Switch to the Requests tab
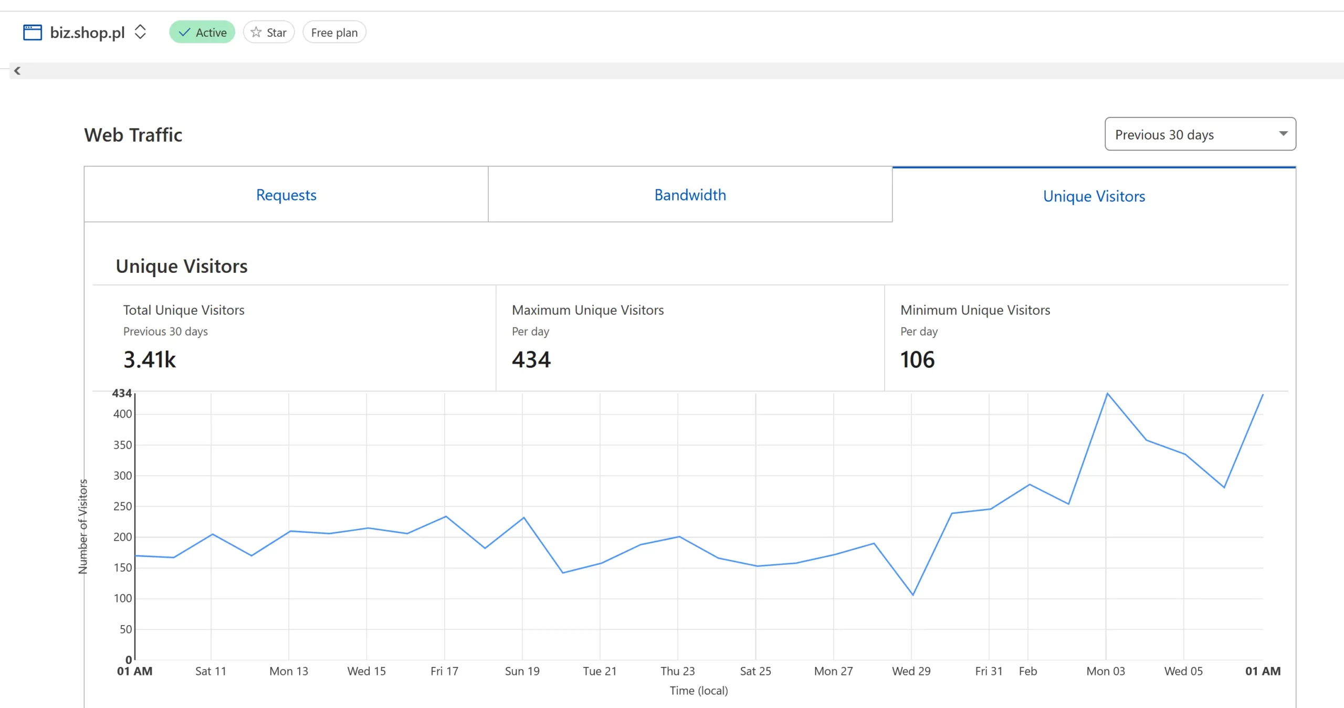This screenshot has height=708, width=1344. pos(286,195)
